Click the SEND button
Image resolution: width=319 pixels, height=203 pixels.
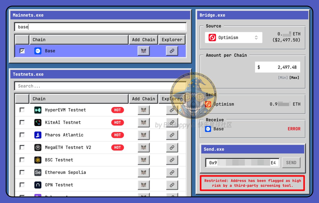(291, 163)
